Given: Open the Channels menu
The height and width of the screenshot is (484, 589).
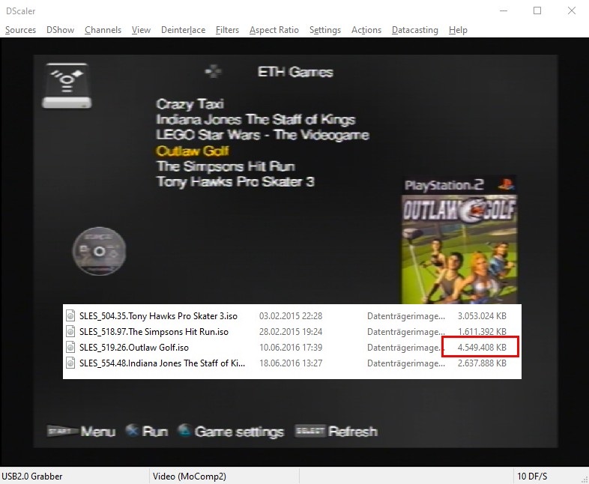Looking at the screenshot, I should [103, 30].
